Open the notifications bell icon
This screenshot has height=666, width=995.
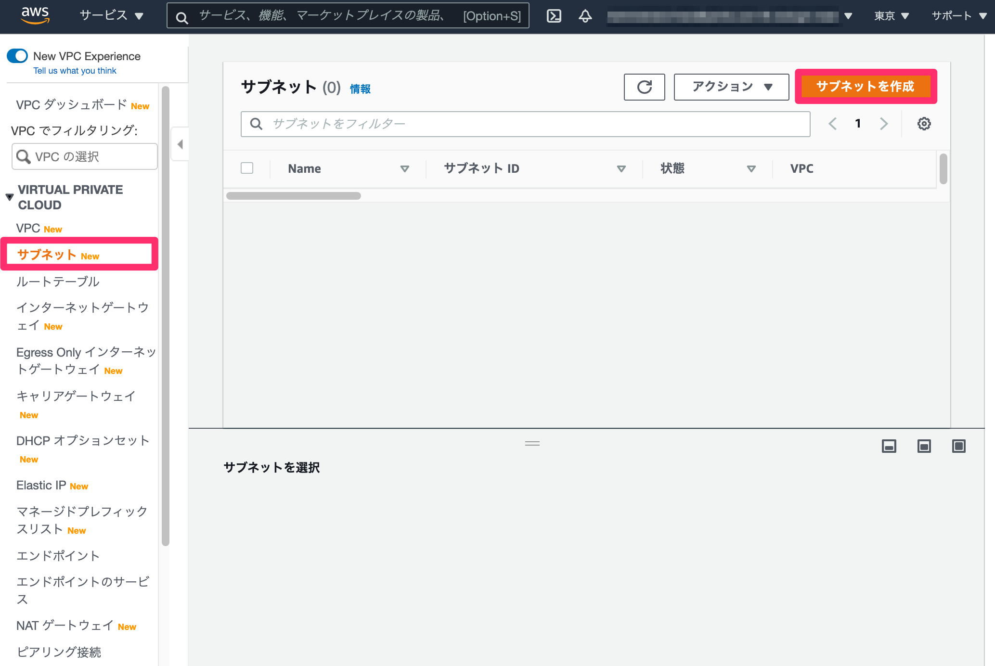click(x=585, y=16)
